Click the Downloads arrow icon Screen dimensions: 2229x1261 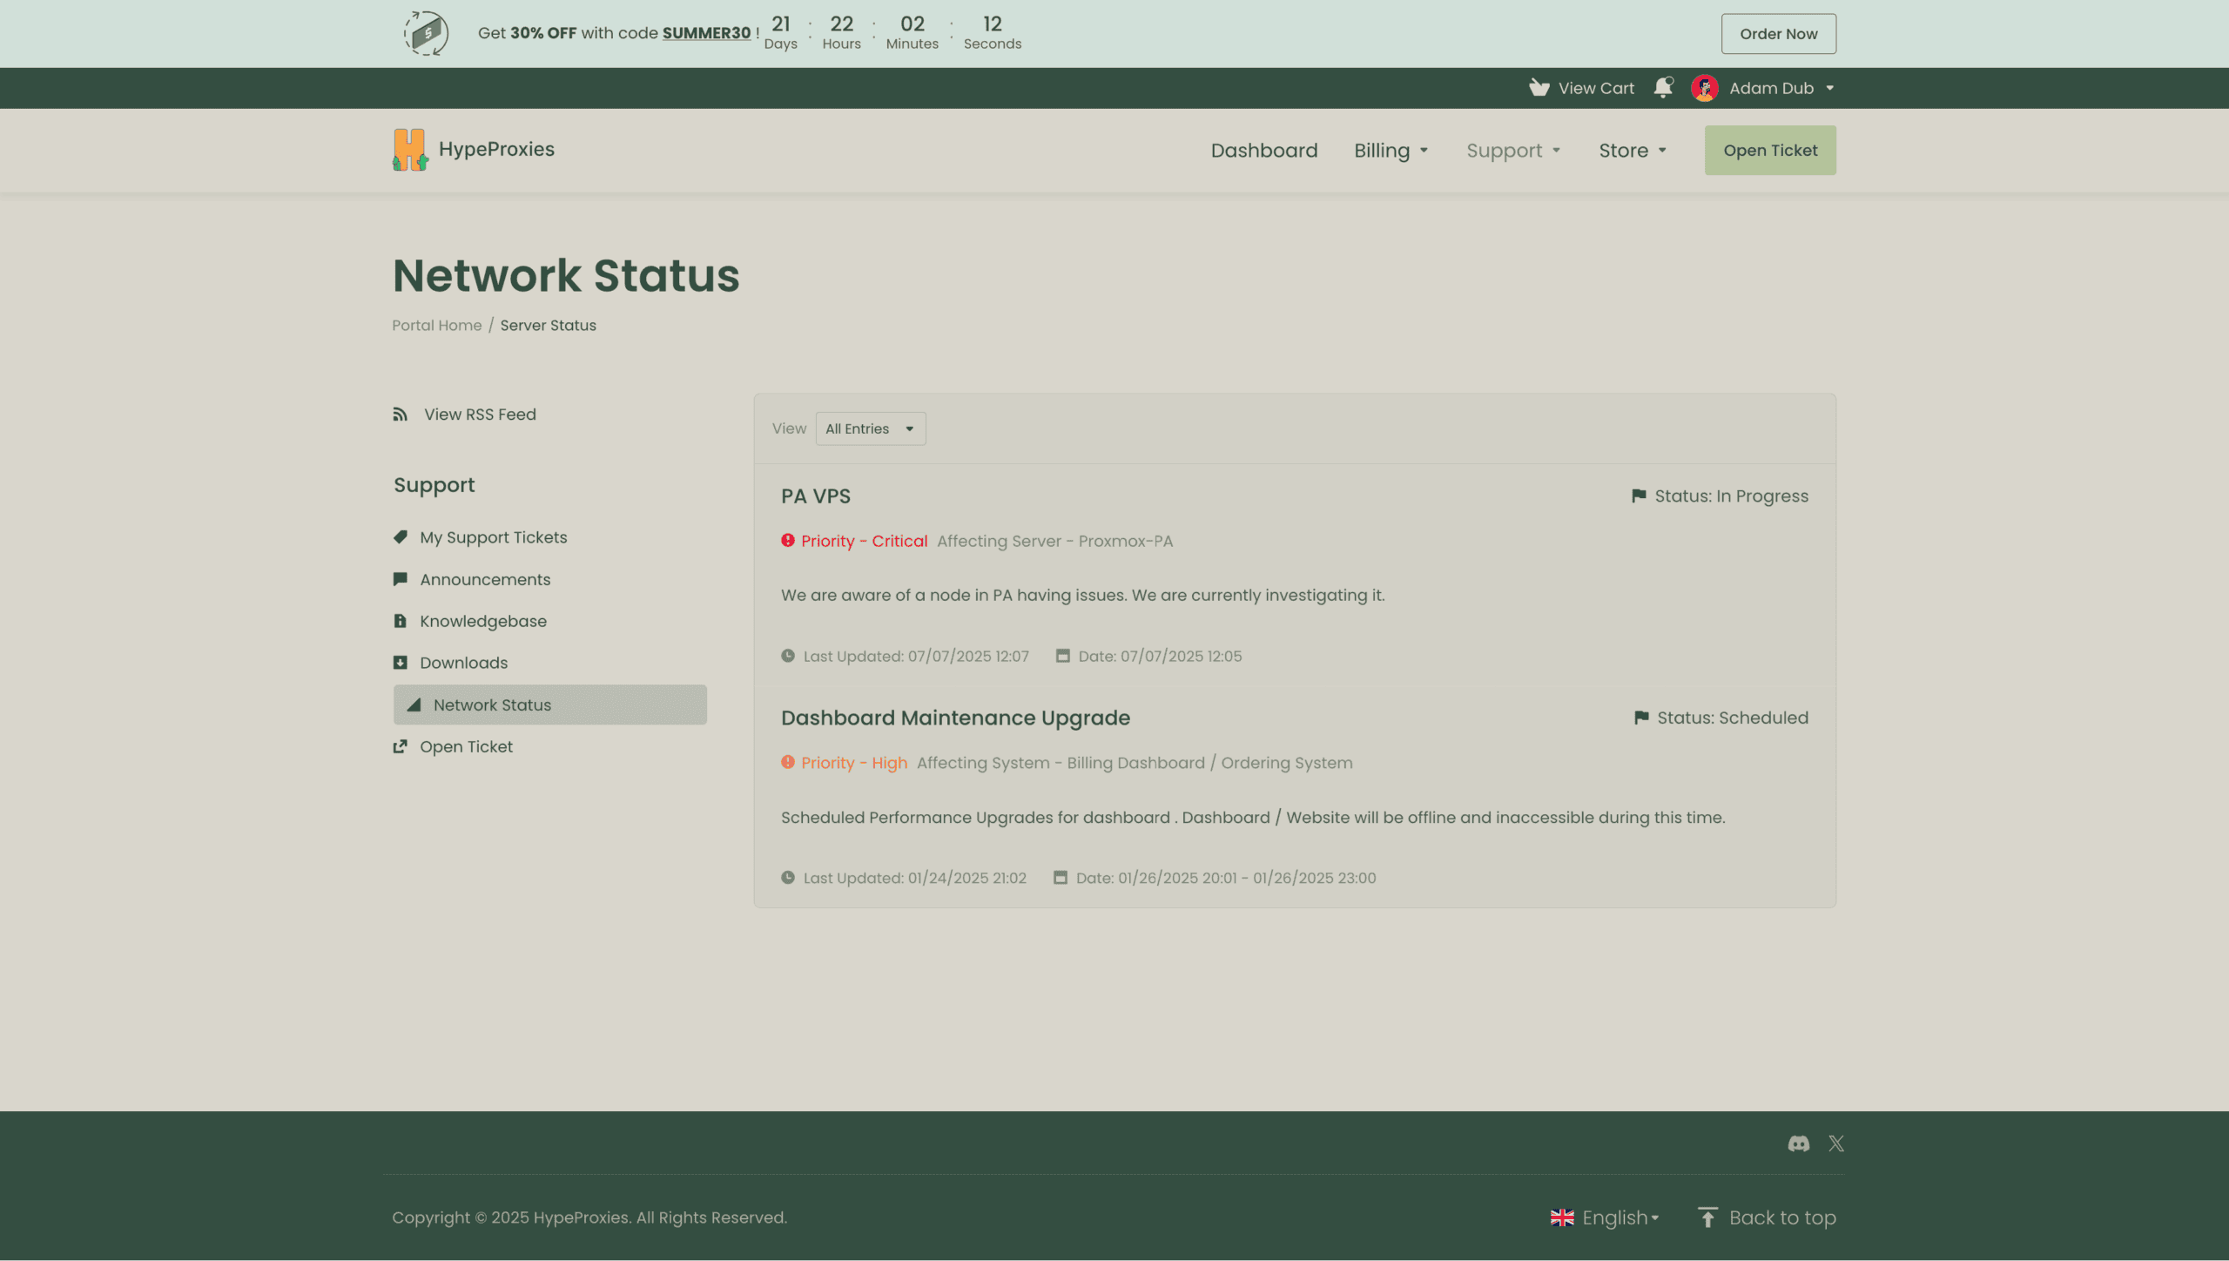401,663
